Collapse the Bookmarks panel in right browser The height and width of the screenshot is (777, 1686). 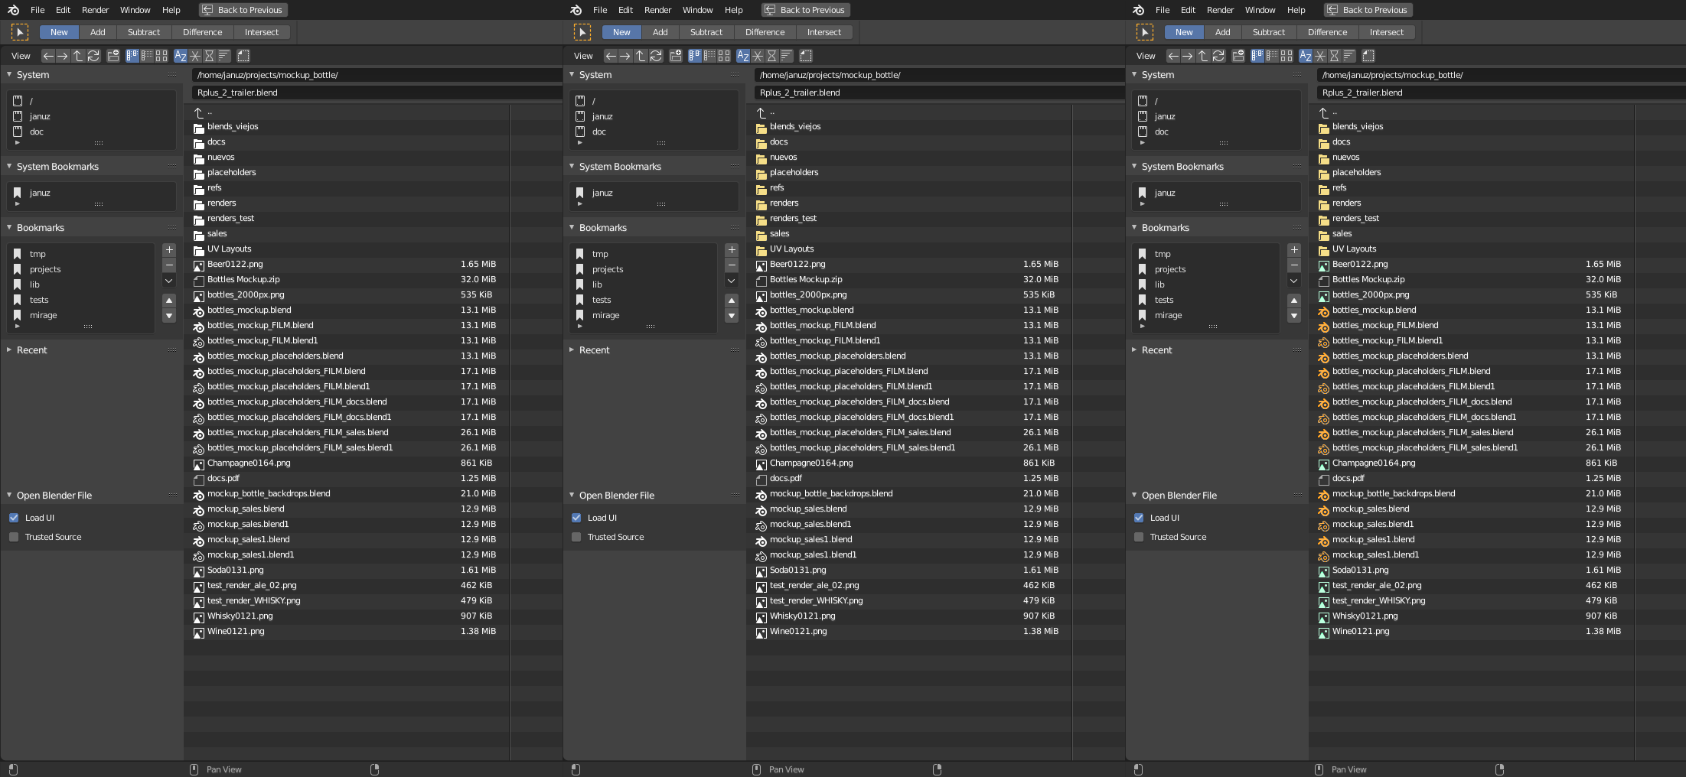(1134, 228)
